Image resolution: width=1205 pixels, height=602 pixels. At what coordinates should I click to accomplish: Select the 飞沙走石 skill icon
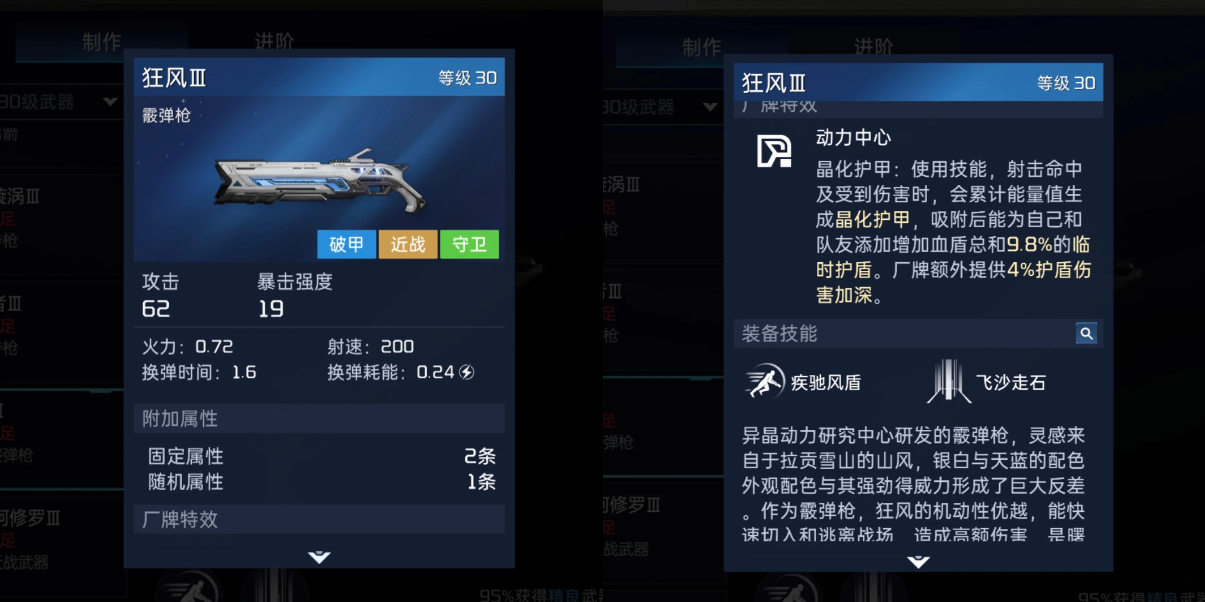[x=949, y=381]
